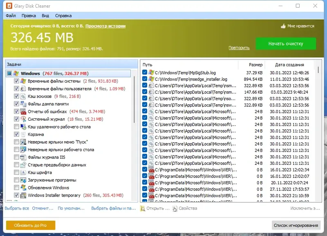Select the file row dated 20.11.2022 0:07:24
This screenshot has width=327, height=236.
[229, 182]
